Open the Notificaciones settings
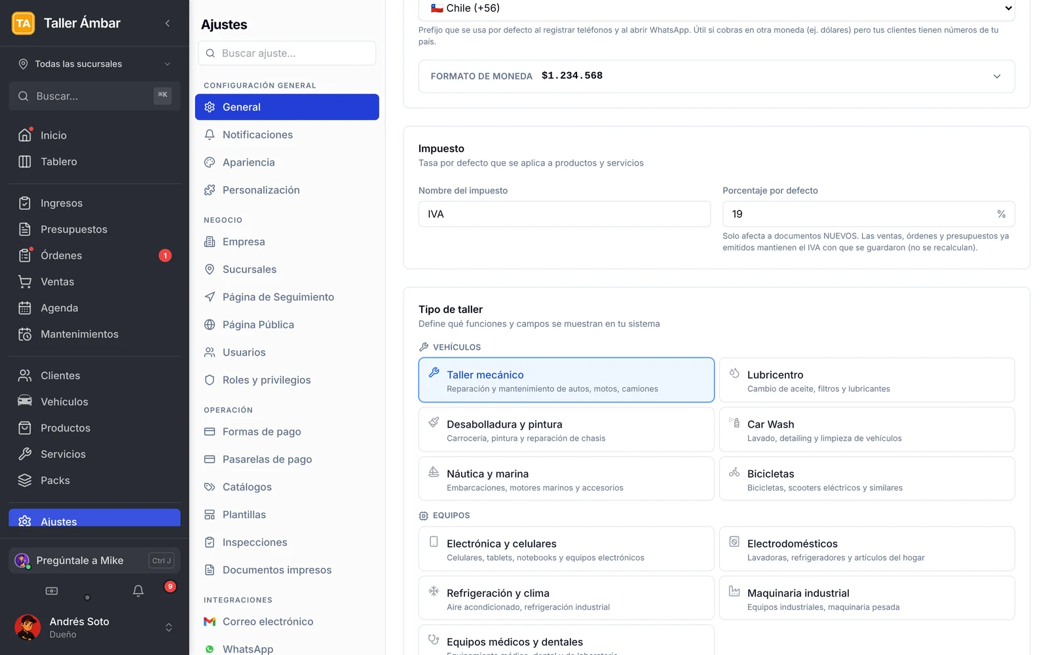Viewport: 1048px width, 655px height. [x=287, y=135]
